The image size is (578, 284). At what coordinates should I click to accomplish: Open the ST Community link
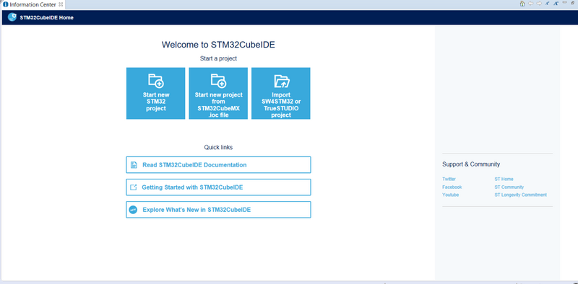tap(509, 187)
